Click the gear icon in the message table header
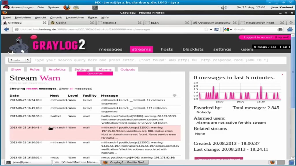Viewport: 296px width, 166px height. (x=175, y=95)
